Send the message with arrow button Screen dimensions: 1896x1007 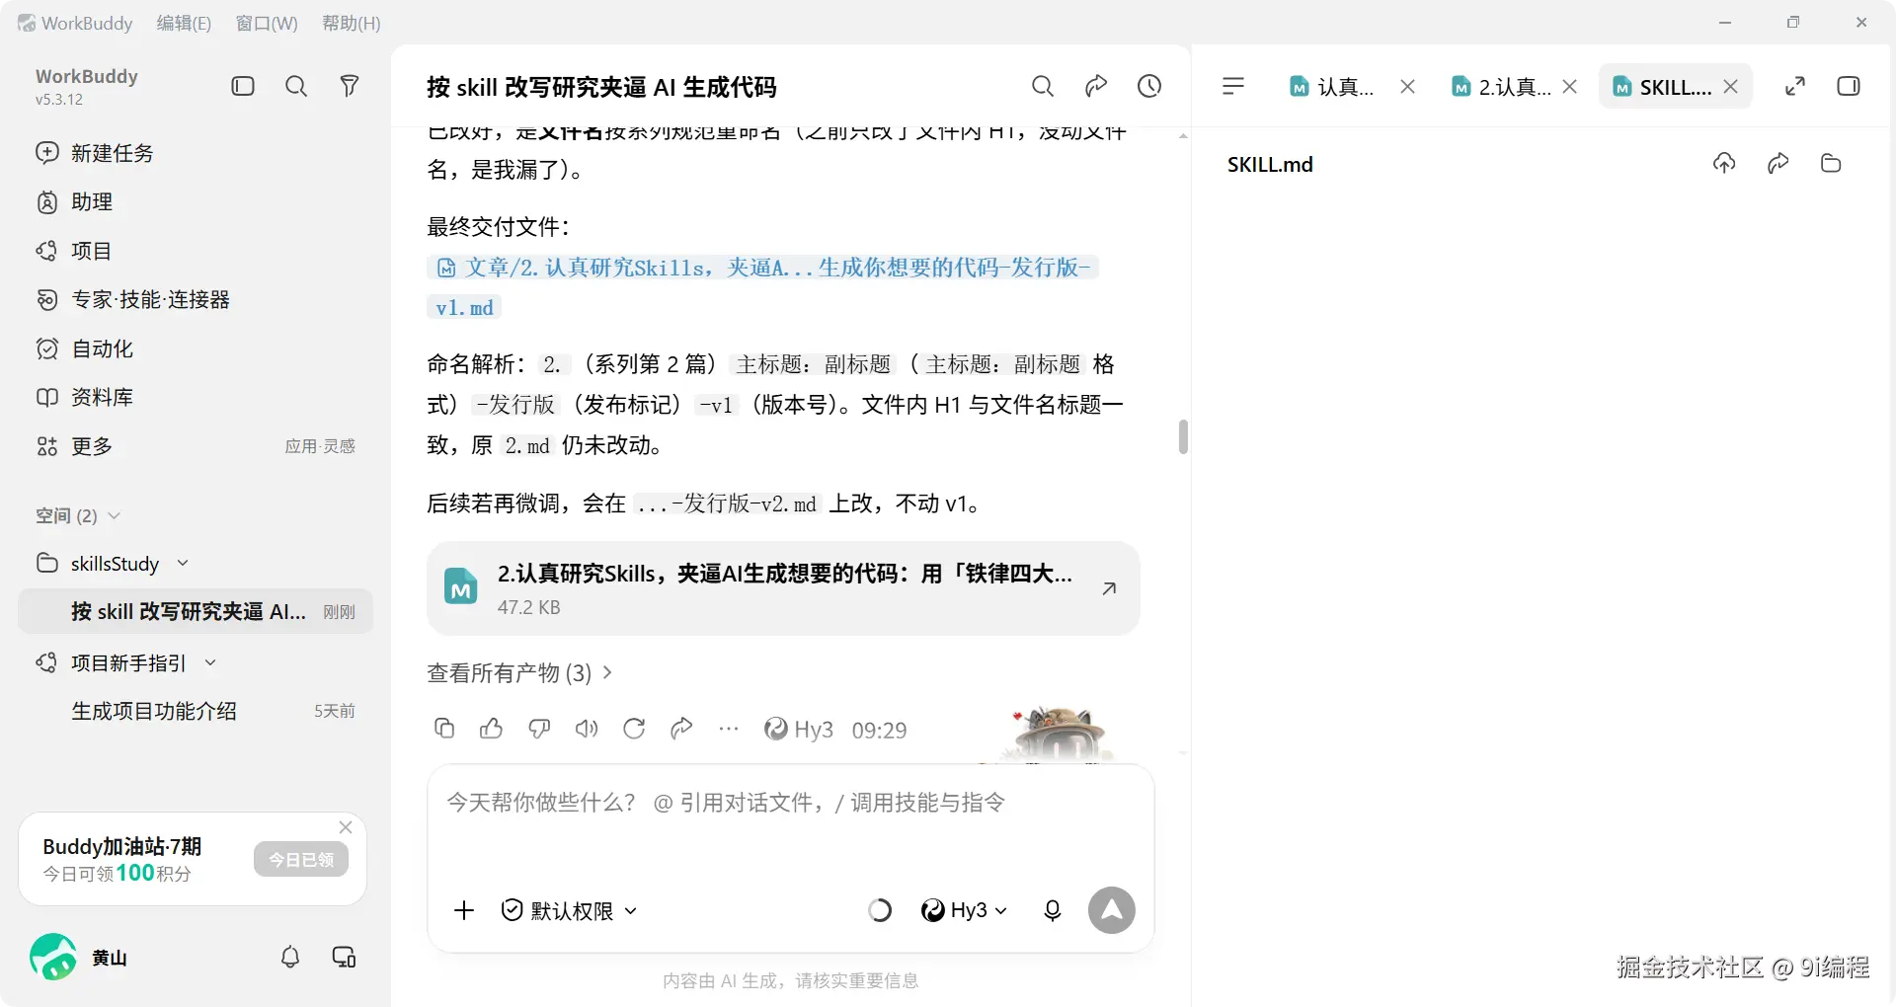pos(1112,910)
